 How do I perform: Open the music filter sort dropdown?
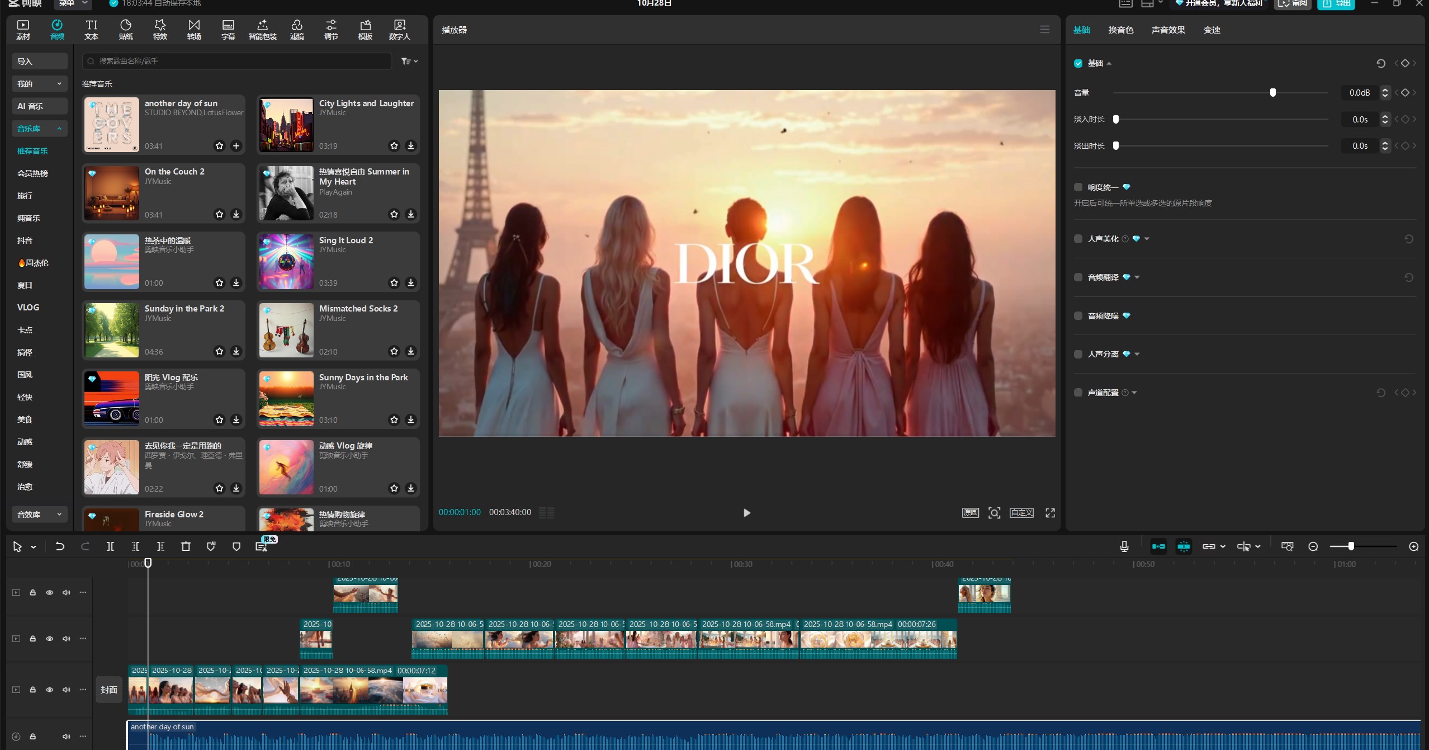coord(409,61)
